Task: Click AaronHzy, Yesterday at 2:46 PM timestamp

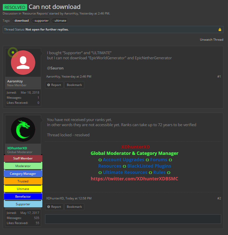Action: coord(69,77)
